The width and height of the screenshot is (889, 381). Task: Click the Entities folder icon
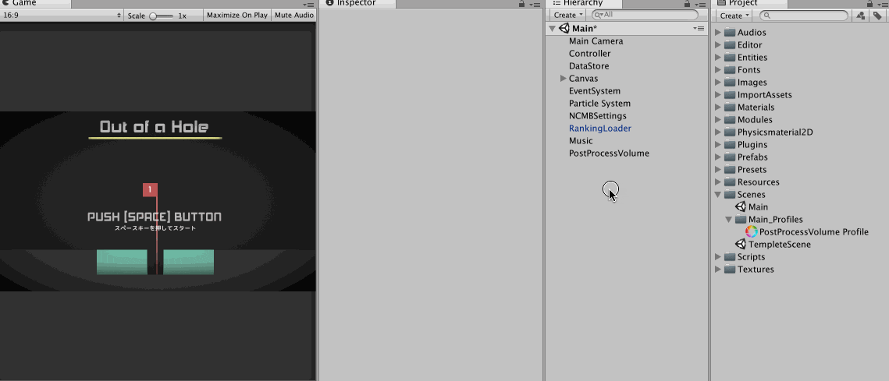click(x=729, y=57)
